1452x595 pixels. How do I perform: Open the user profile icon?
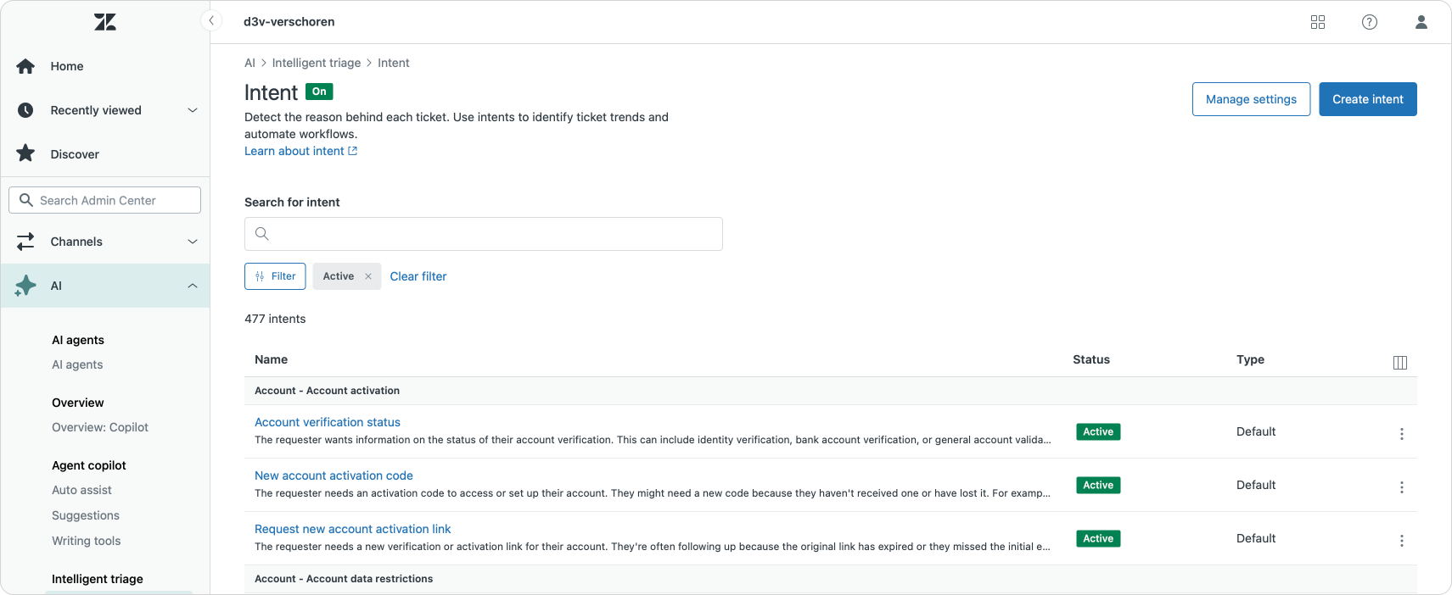pos(1421,22)
